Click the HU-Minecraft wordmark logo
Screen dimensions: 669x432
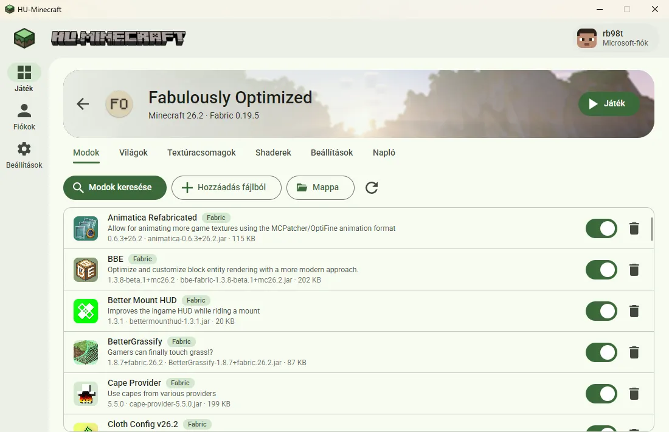pyautogui.click(x=118, y=38)
